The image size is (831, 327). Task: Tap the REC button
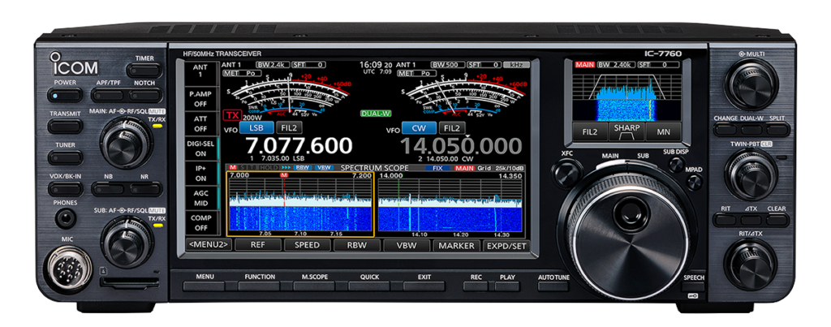tap(476, 286)
